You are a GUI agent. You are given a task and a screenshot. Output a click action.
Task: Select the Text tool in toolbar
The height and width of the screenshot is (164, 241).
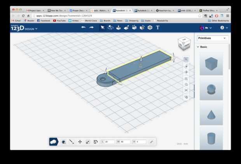click(158, 28)
